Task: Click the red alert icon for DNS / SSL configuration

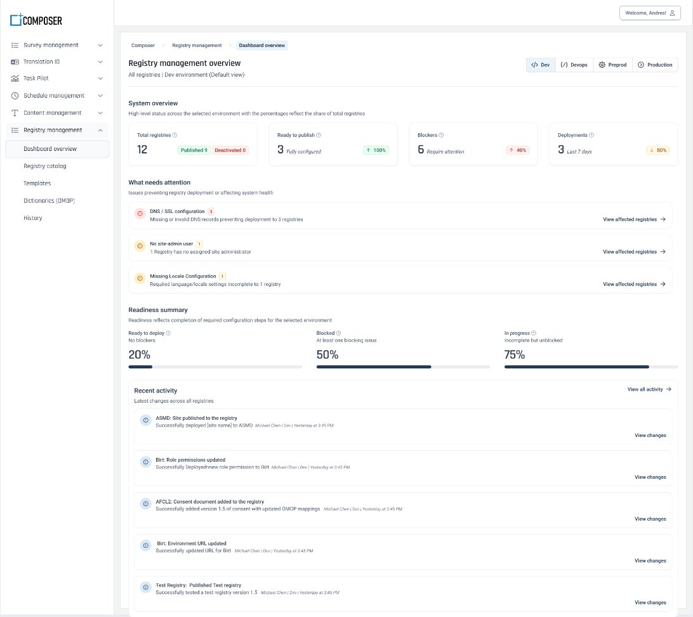Action: (x=140, y=214)
